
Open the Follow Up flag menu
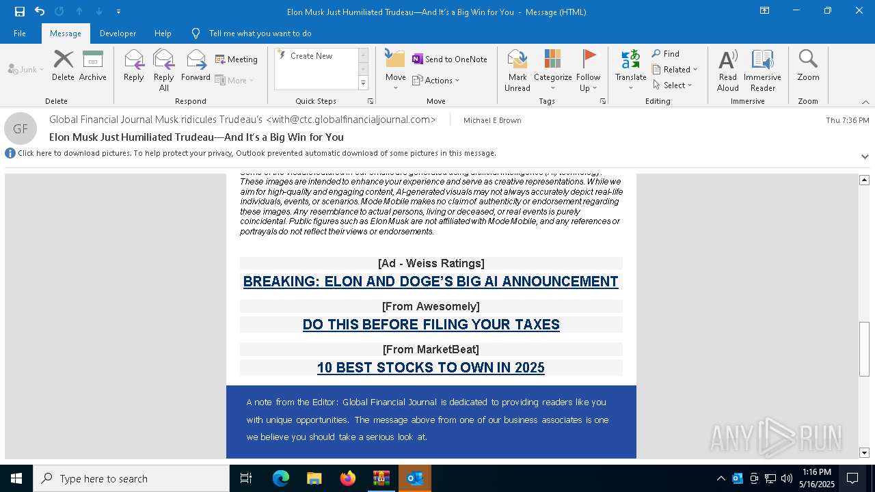(x=588, y=70)
